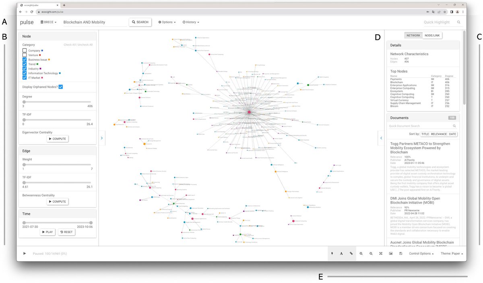Screen dimensions: 483x283
Task: Sort documents by TITLE
Action: coord(425,134)
